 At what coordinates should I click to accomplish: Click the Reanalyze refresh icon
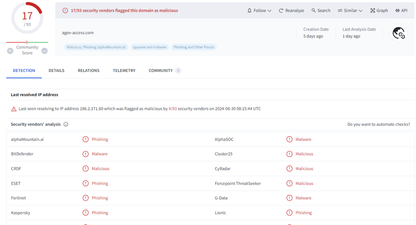[281, 11]
